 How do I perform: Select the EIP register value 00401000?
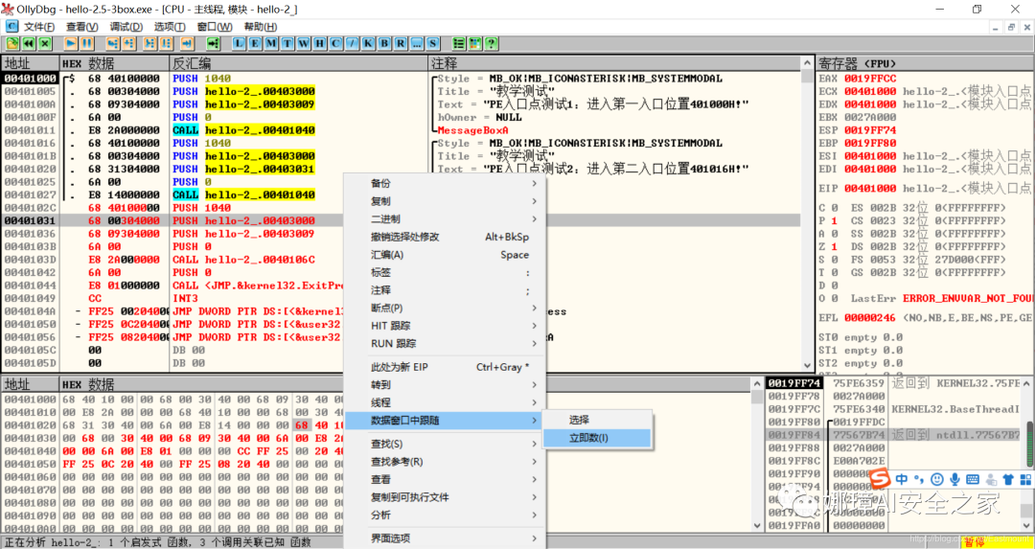point(870,189)
